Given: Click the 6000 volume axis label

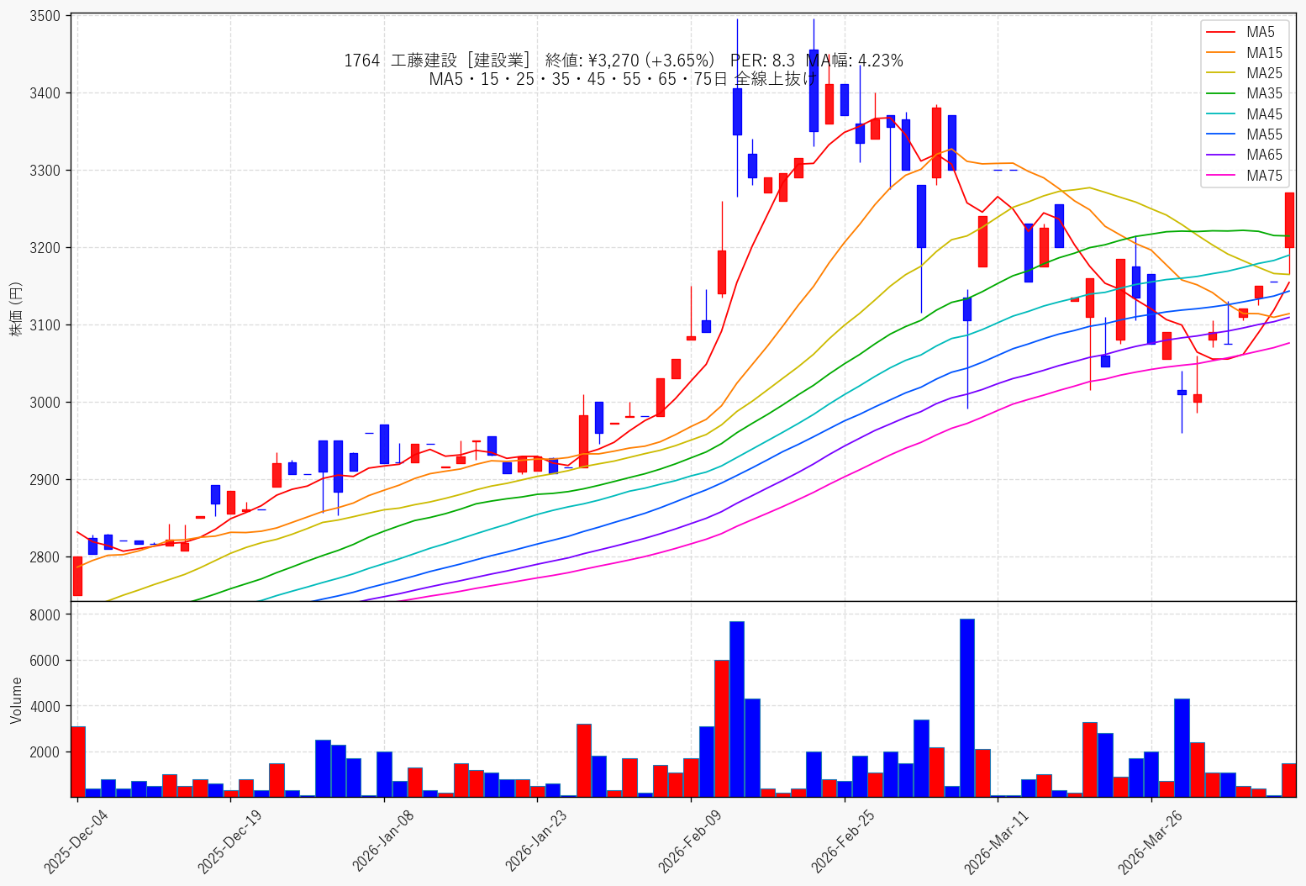Looking at the screenshot, I should (45, 661).
